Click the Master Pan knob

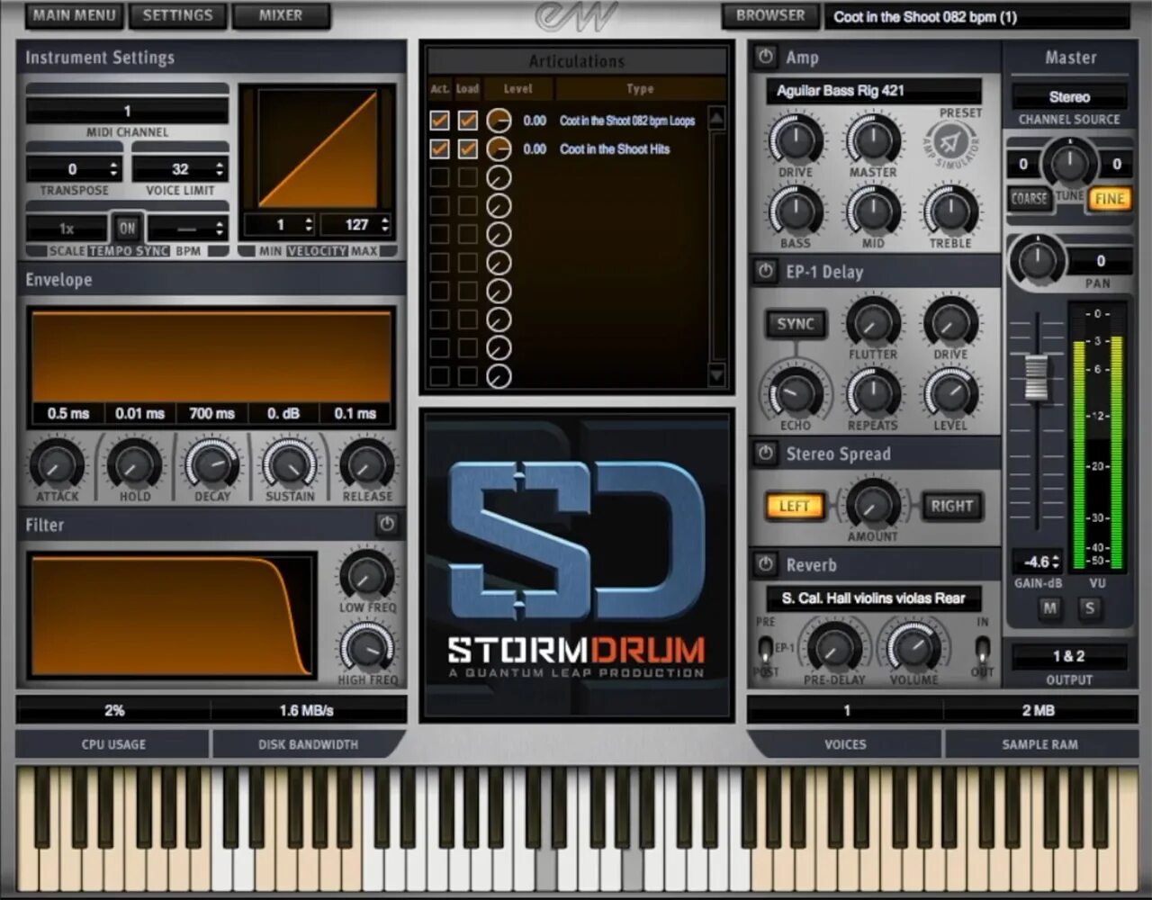point(1037,261)
